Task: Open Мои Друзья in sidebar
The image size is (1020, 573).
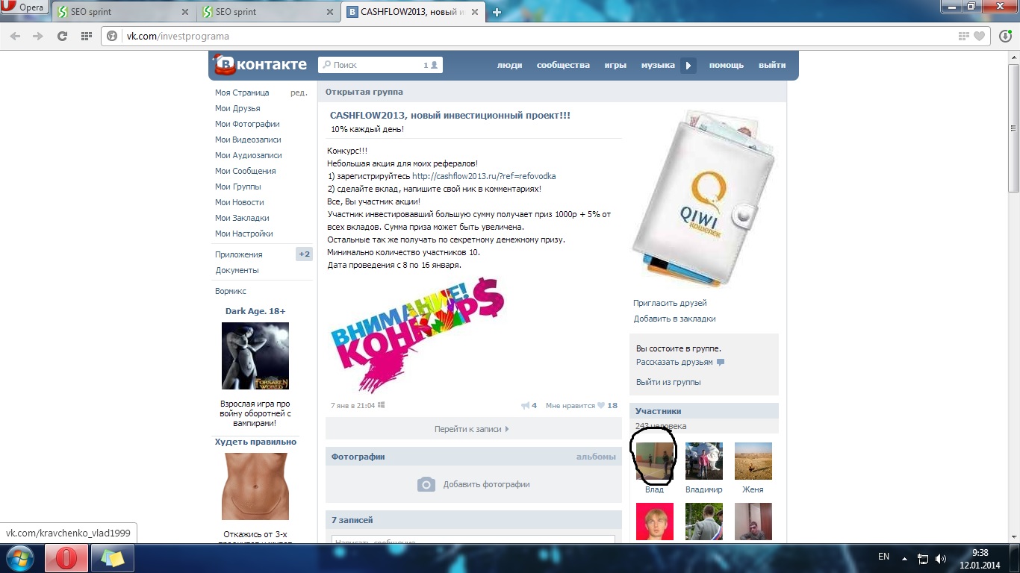Action: [x=237, y=108]
